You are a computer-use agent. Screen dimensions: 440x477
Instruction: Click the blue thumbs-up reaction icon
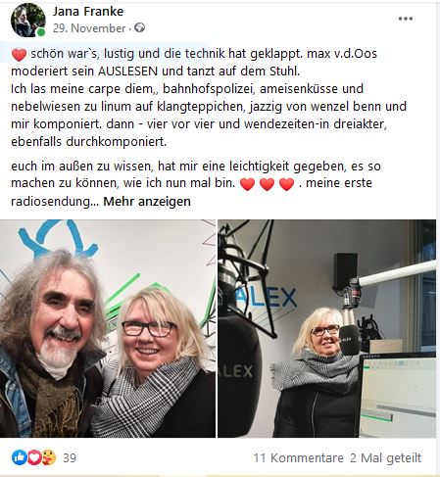click(20, 457)
